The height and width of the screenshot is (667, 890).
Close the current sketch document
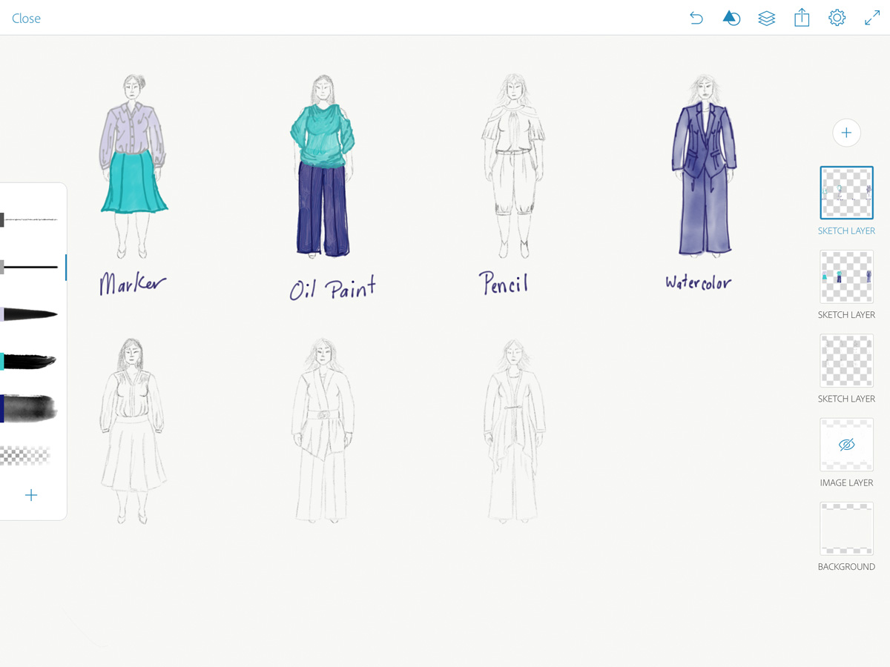26,18
